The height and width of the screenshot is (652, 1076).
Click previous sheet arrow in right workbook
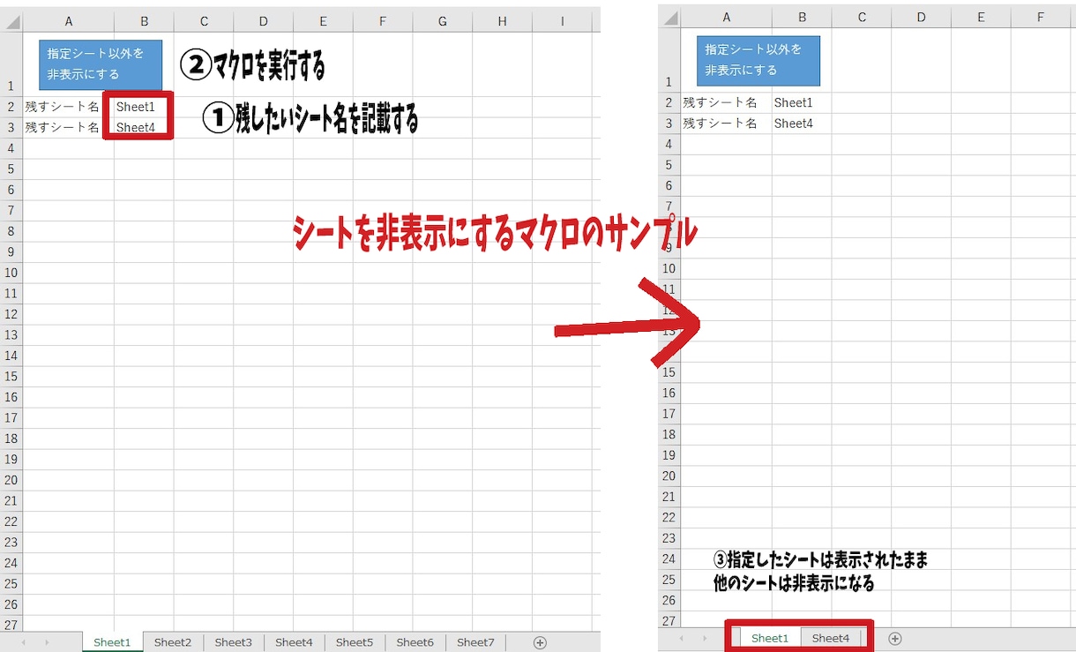coord(681,638)
